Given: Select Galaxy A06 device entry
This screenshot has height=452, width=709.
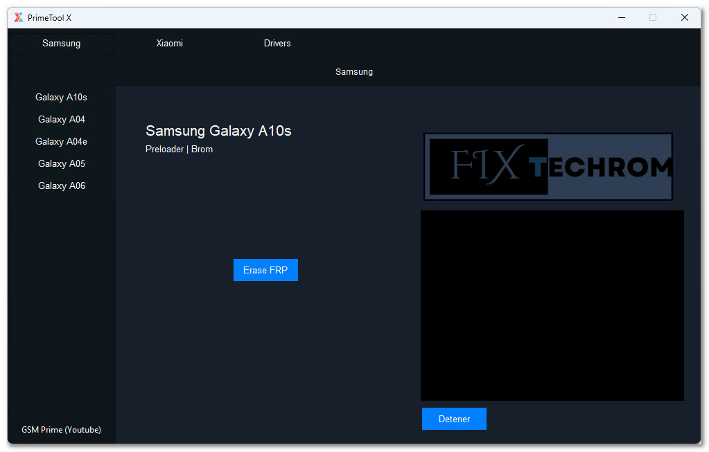Looking at the screenshot, I should pyautogui.click(x=62, y=186).
